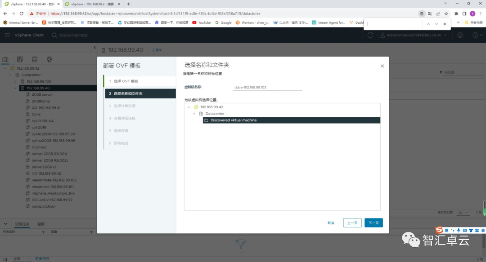Select VM cyl-2008-XA
The image size is (486, 262).
tap(42, 121)
